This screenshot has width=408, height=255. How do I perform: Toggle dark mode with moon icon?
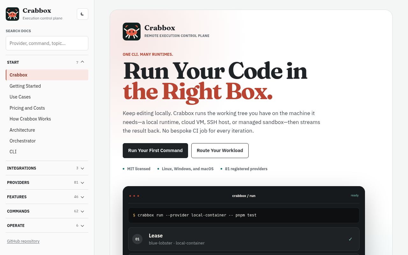point(83,14)
